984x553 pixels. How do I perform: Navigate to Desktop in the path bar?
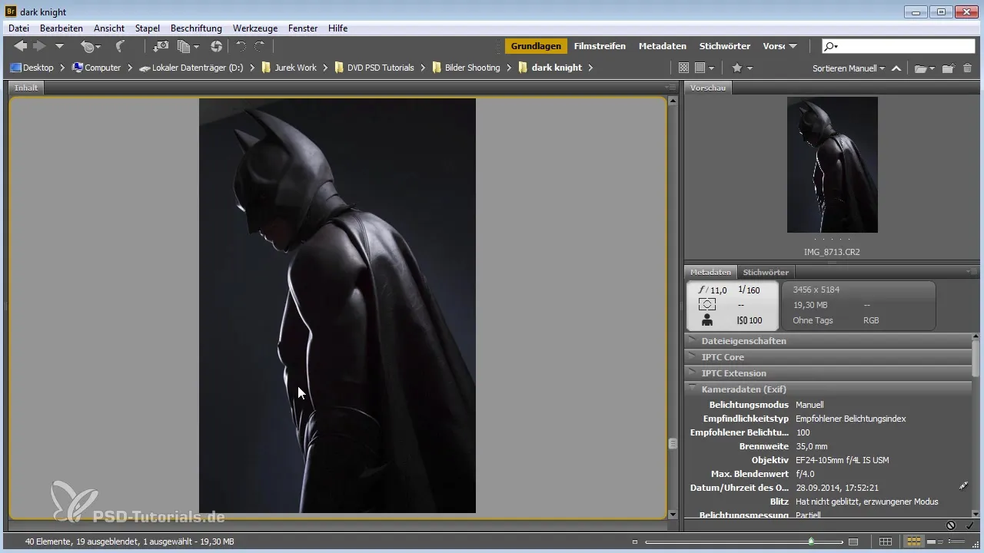(32, 68)
